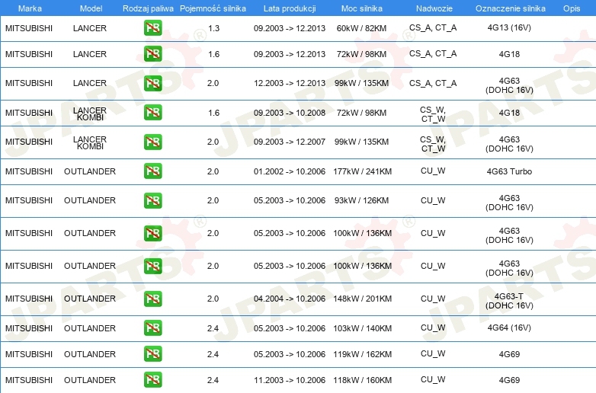Click the fuel icon in the Outlander 118kW row
The image size is (596, 393).
pyautogui.click(x=152, y=379)
